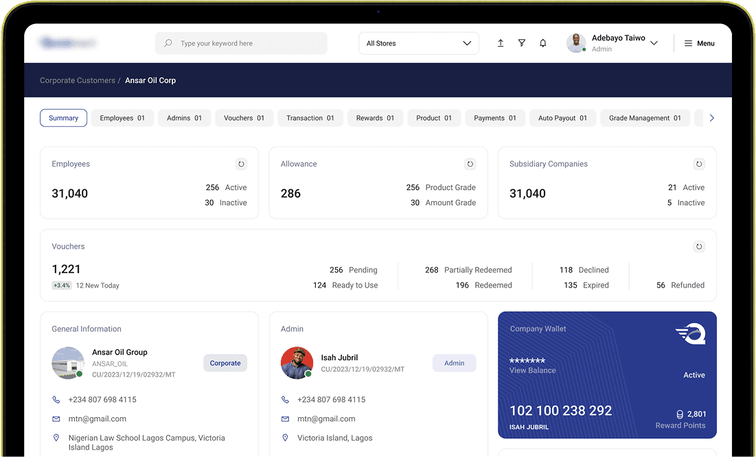Click 30 Amount Grade stat
Image resolution: width=756 pixels, height=457 pixels.
(x=443, y=203)
